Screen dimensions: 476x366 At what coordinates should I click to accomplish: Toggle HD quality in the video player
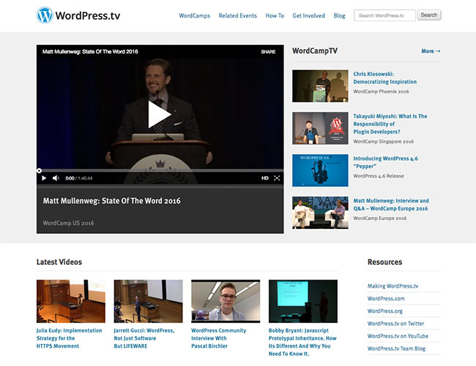tap(264, 178)
